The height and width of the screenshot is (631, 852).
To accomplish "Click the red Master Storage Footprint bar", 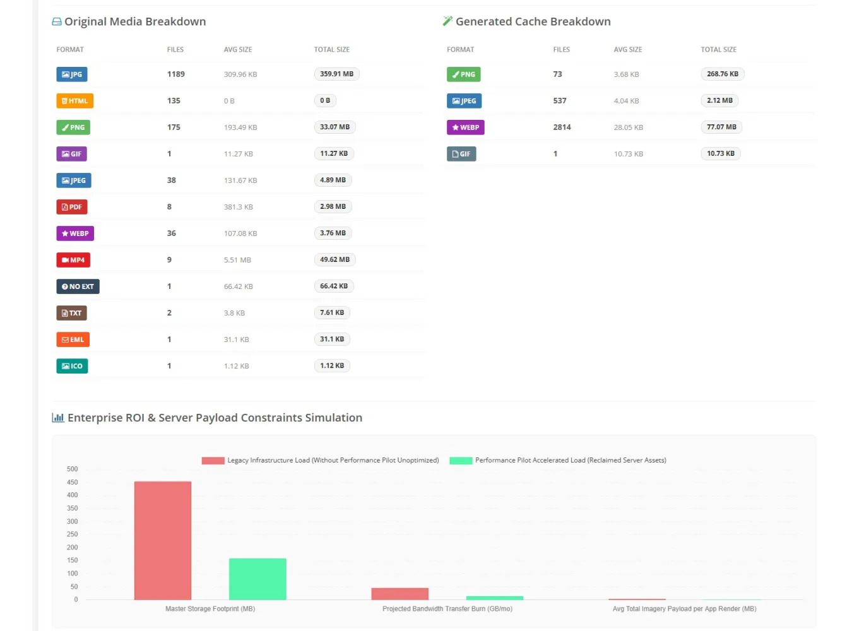I will click(x=163, y=541).
